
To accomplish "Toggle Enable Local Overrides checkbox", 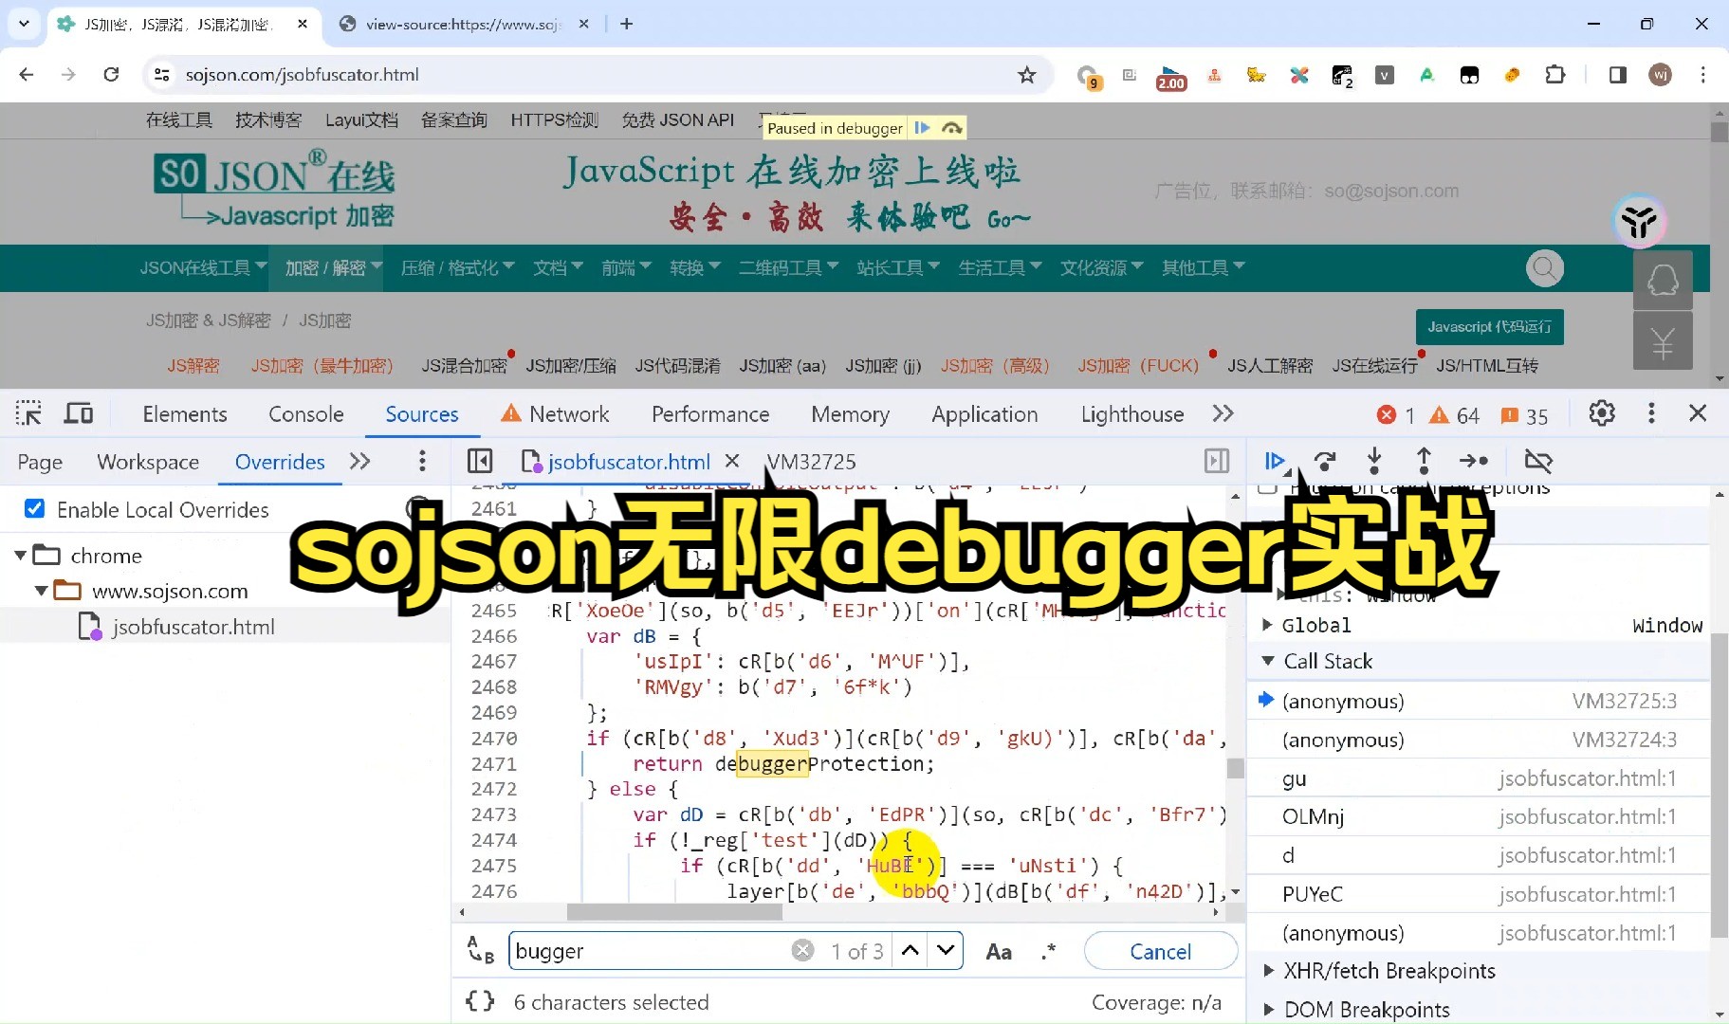I will pos(34,509).
